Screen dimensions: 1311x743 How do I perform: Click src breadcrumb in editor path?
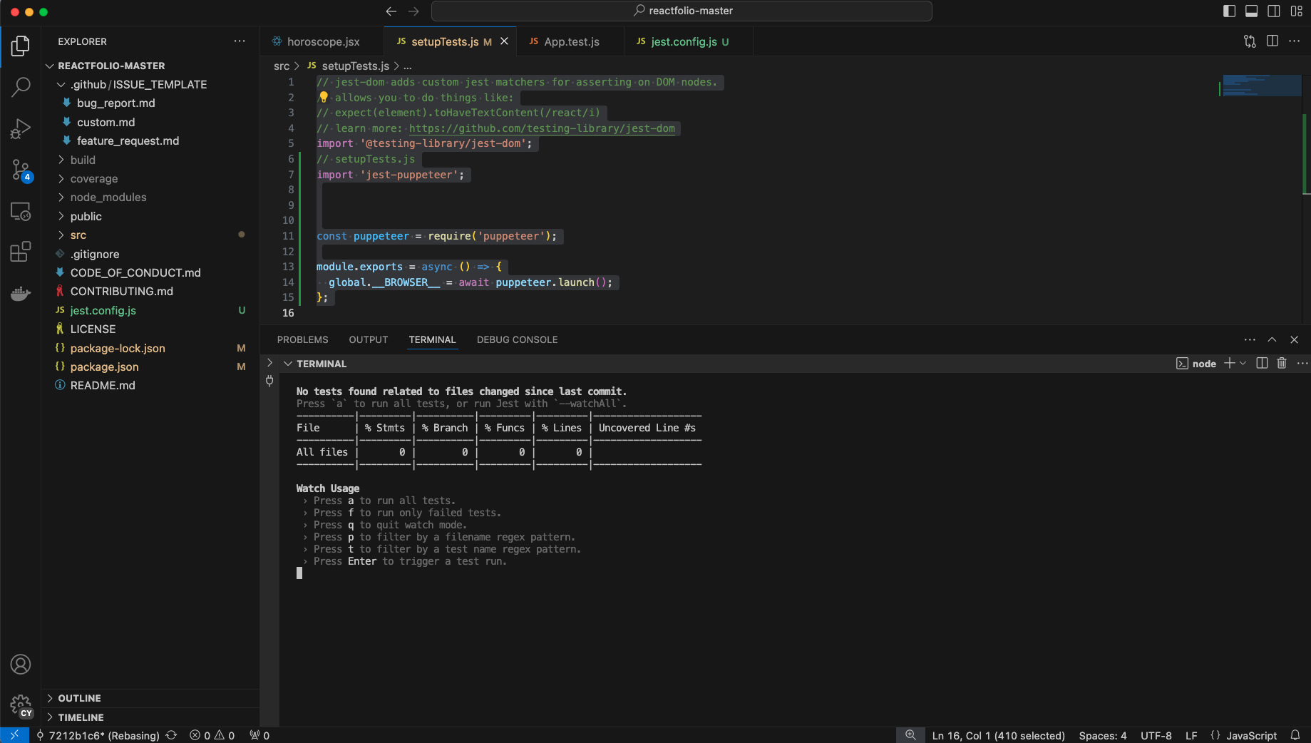coord(282,66)
